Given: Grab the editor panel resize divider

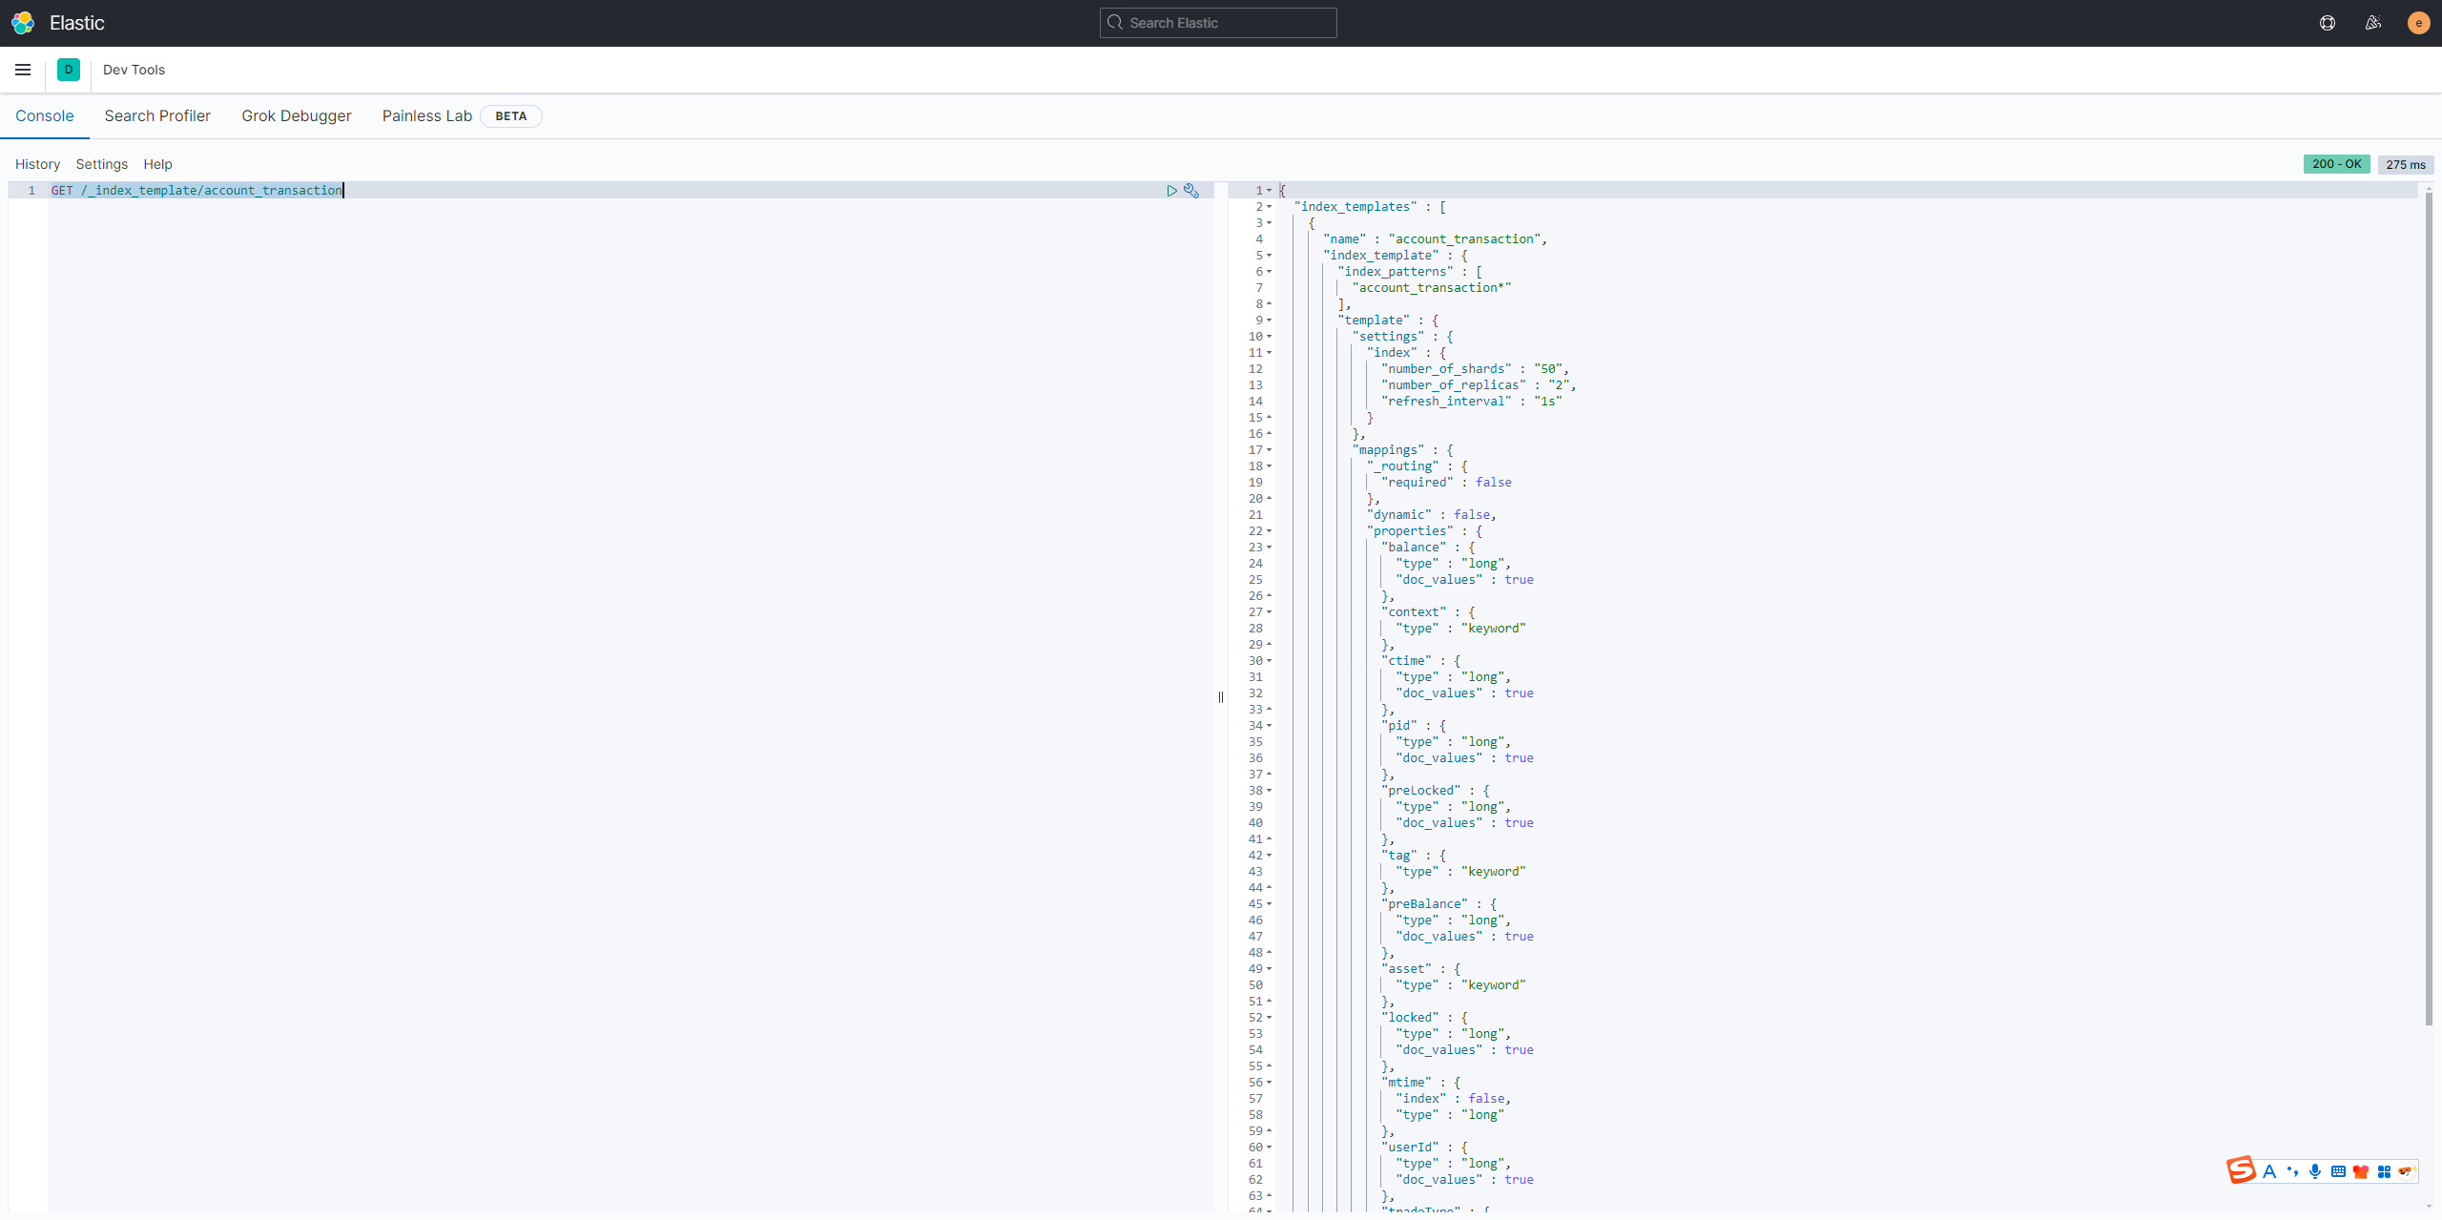Looking at the screenshot, I should point(1221,697).
